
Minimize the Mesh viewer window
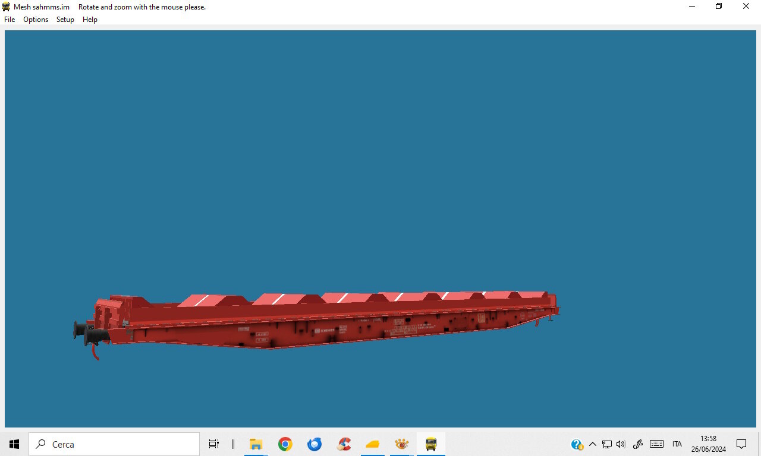(x=691, y=7)
